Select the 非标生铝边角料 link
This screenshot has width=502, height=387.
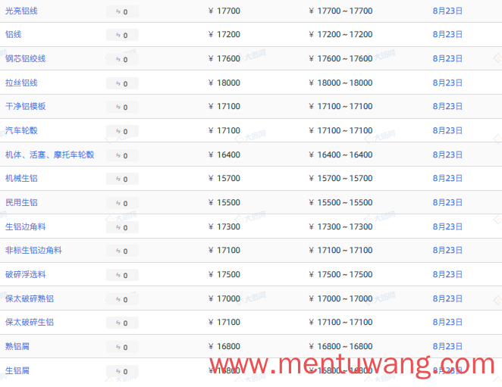33,250
